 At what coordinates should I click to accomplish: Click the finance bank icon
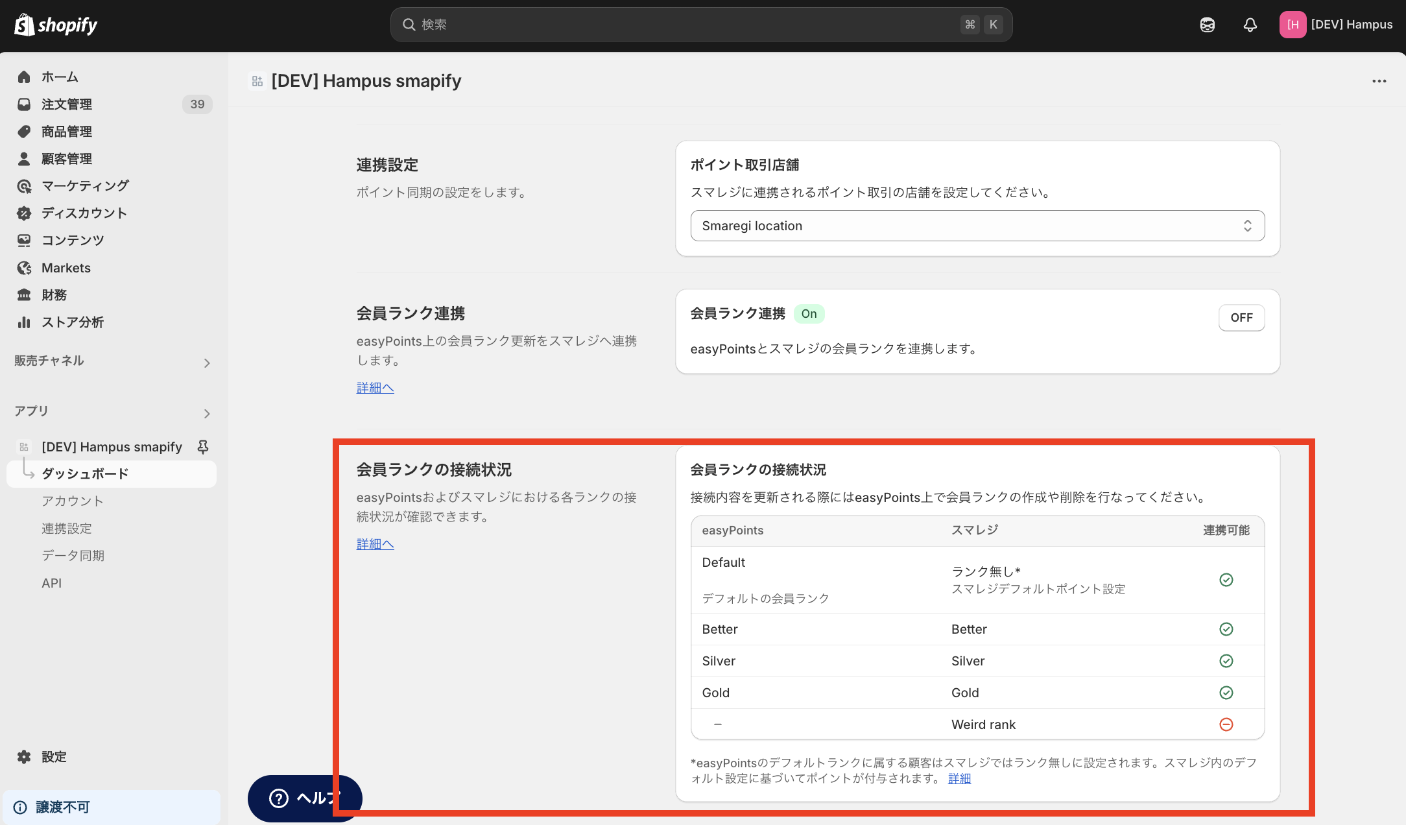(24, 295)
